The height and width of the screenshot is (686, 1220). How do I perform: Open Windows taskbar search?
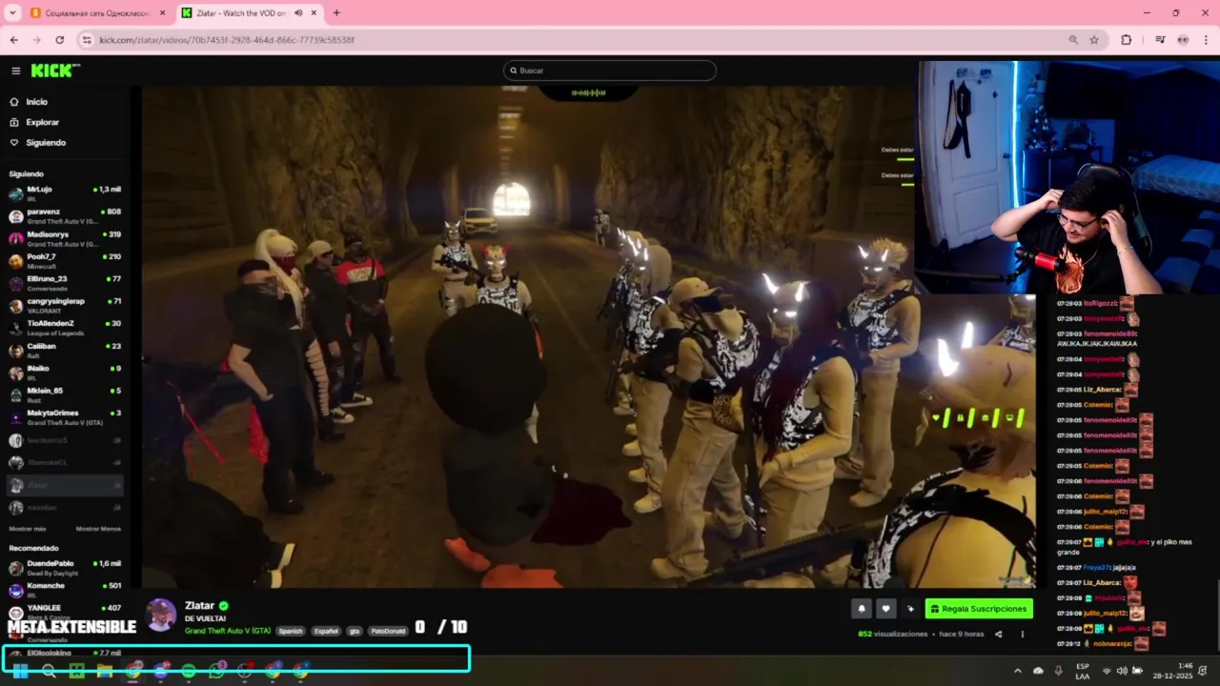(x=49, y=671)
